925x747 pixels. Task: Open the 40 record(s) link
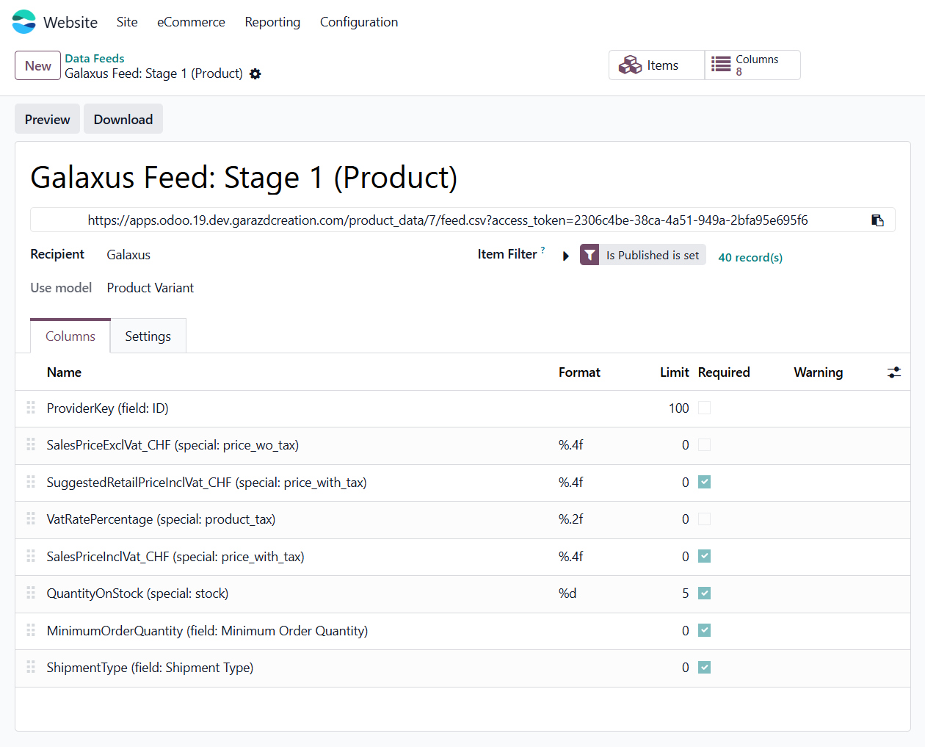[750, 257]
